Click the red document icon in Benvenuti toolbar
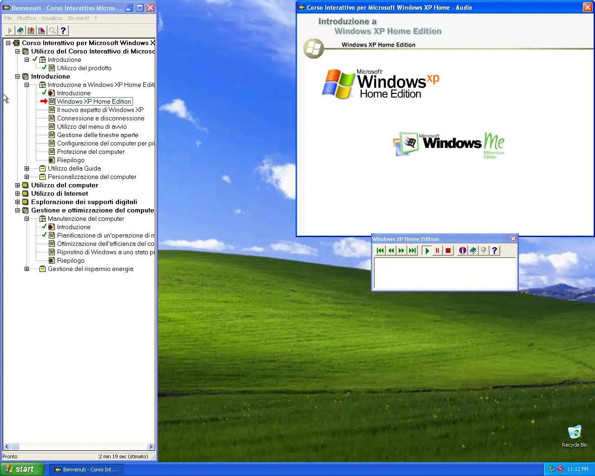This screenshot has width=595, height=476. pyautogui.click(x=31, y=31)
